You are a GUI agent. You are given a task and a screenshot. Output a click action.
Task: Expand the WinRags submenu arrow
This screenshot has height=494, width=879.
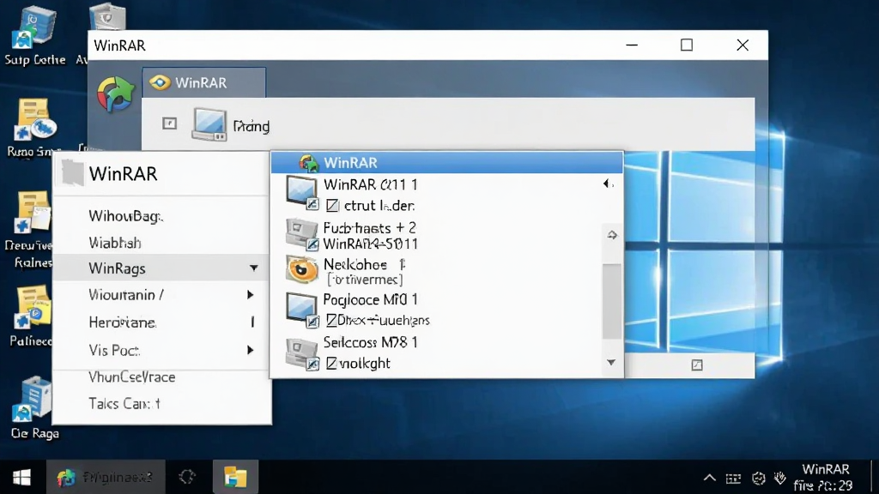pos(254,268)
